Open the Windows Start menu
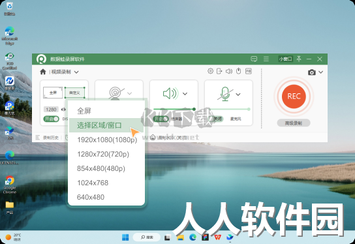Viewport: 355px width, 244px height. pyautogui.click(x=125, y=237)
